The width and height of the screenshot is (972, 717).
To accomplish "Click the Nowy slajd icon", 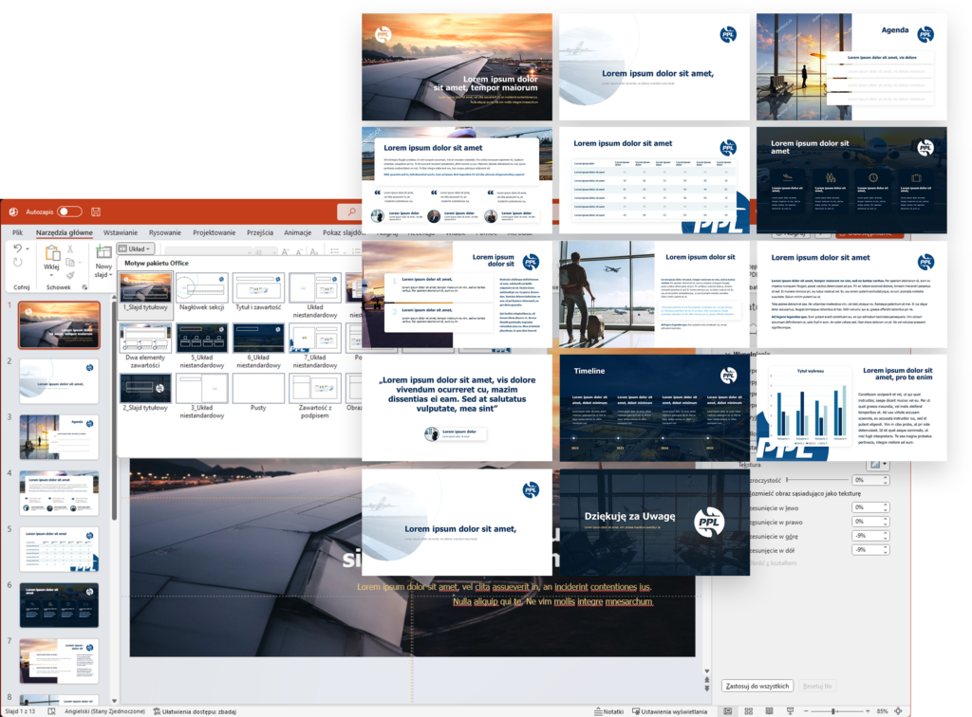I will pos(103,251).
